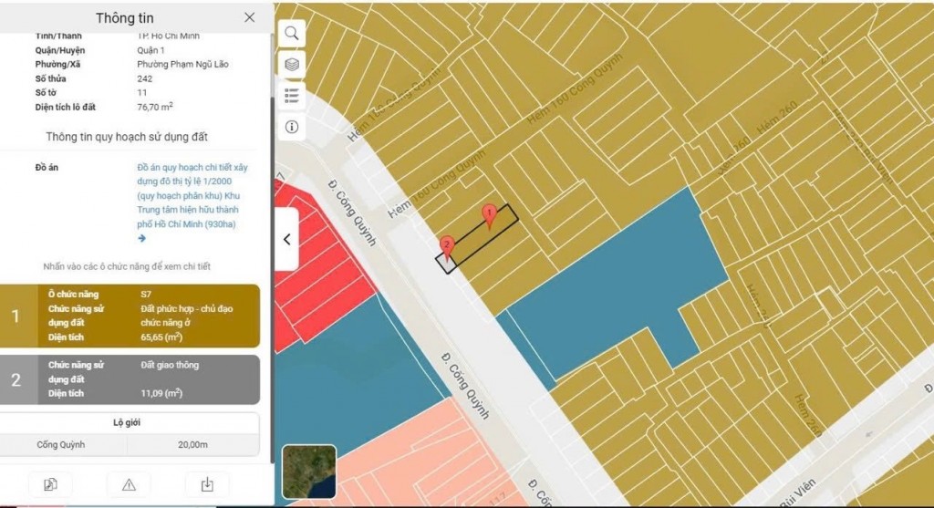Click the 11,09 (m²) area value
The width and height of the screenshot is (934, 508).
click(x=161, y=393)
